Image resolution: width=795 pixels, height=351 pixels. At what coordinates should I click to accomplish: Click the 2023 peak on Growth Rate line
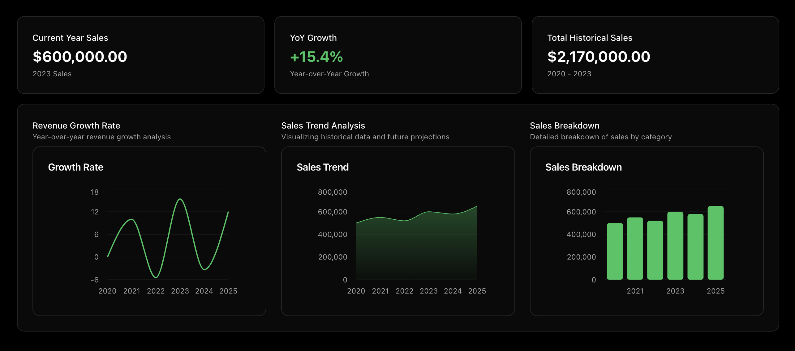180,199
